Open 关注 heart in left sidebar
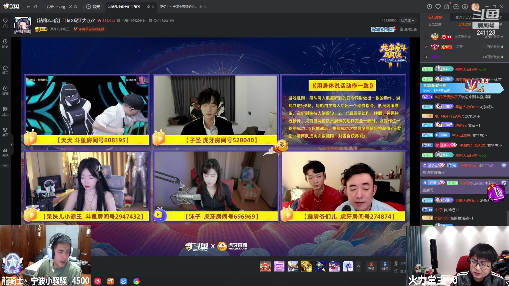The height and width of the screenshot is (286, 509). click(5, 23)
